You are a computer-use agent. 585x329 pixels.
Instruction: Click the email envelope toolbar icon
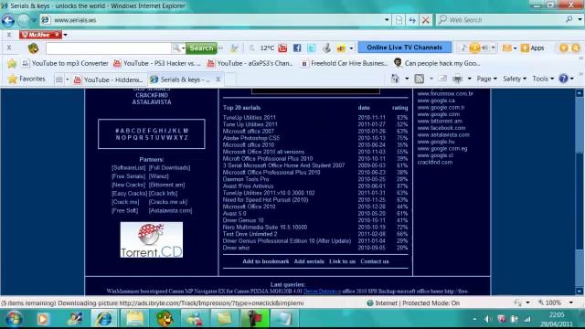tap(506, 48)
